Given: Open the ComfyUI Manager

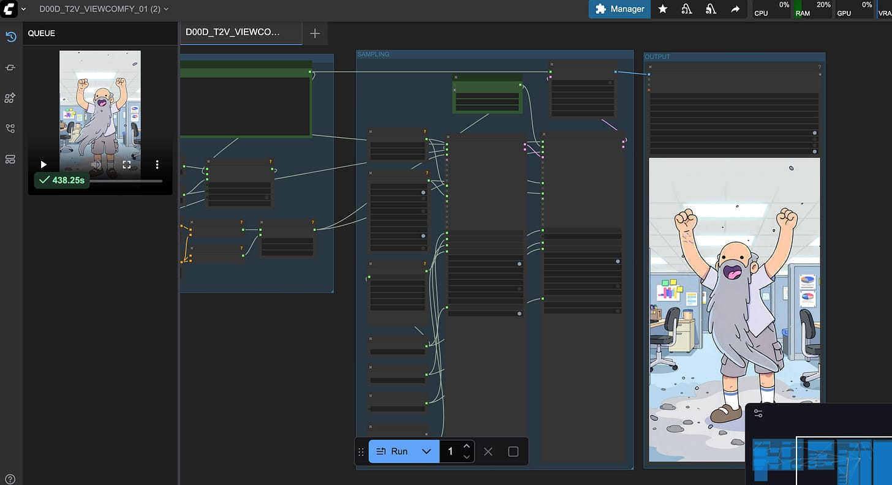Looking at the screenshot, I should tap(619, 9).
